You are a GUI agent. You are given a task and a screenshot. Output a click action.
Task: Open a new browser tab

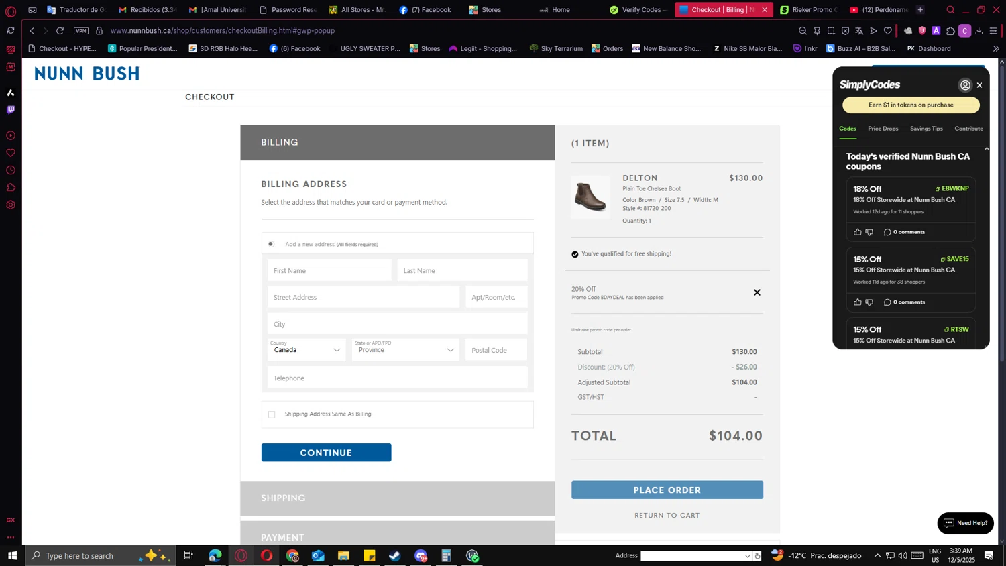pos(920,10)
